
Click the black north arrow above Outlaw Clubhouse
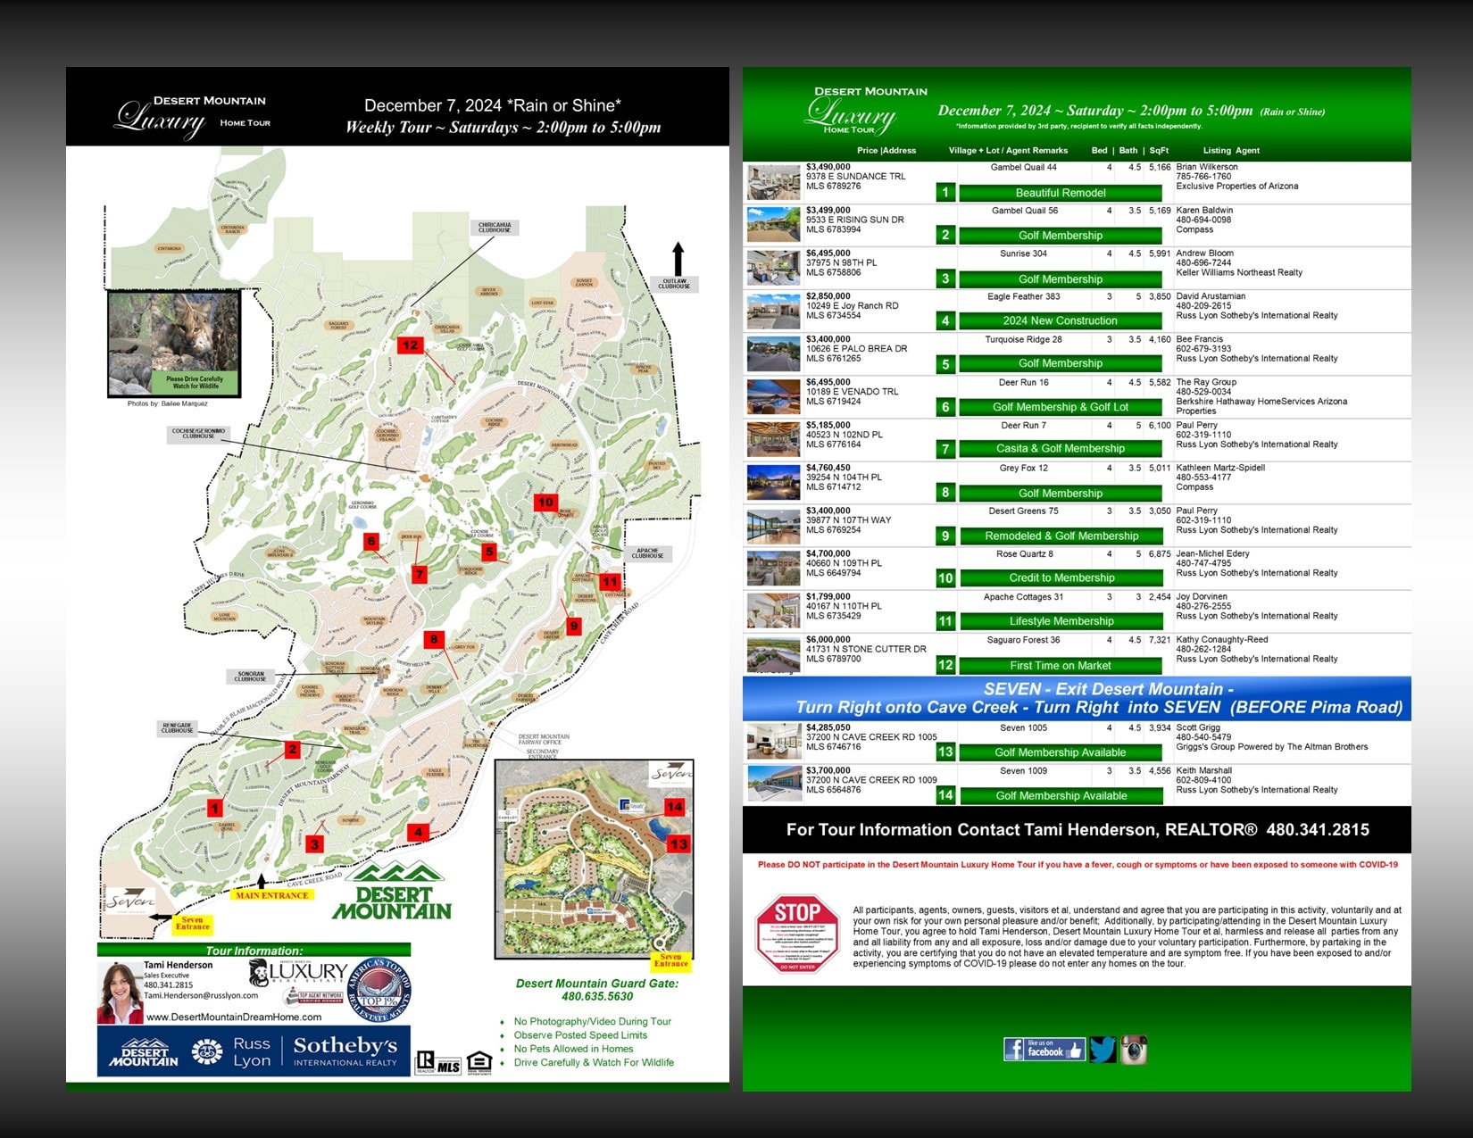click(x=678, y=258)
